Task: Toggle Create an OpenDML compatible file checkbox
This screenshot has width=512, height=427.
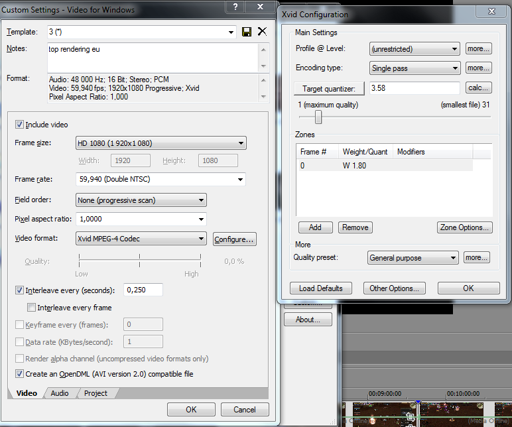Action: [19, 373]
